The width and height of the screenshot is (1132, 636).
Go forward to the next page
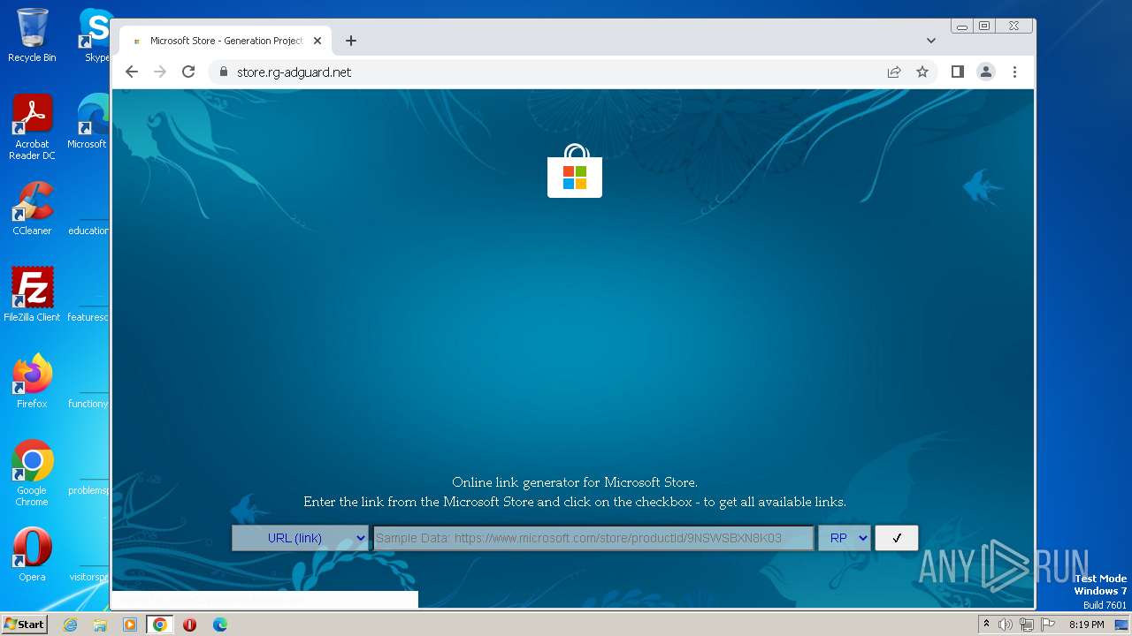(x=160, y=72)
